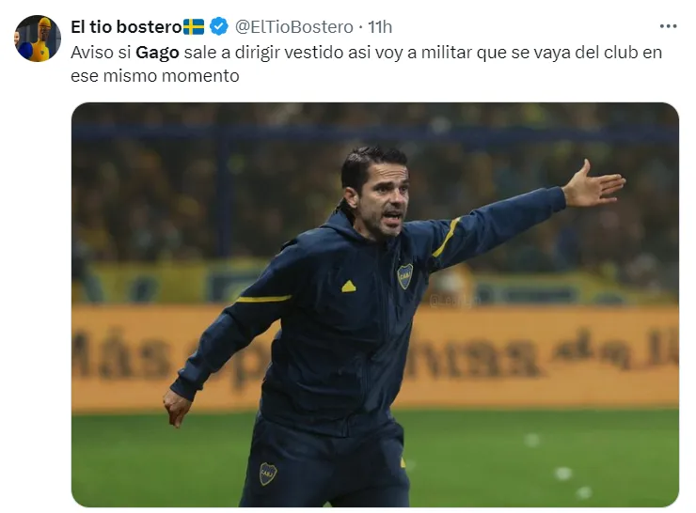Click the yellow Adidas logo on the jacket

click(349, 287)
